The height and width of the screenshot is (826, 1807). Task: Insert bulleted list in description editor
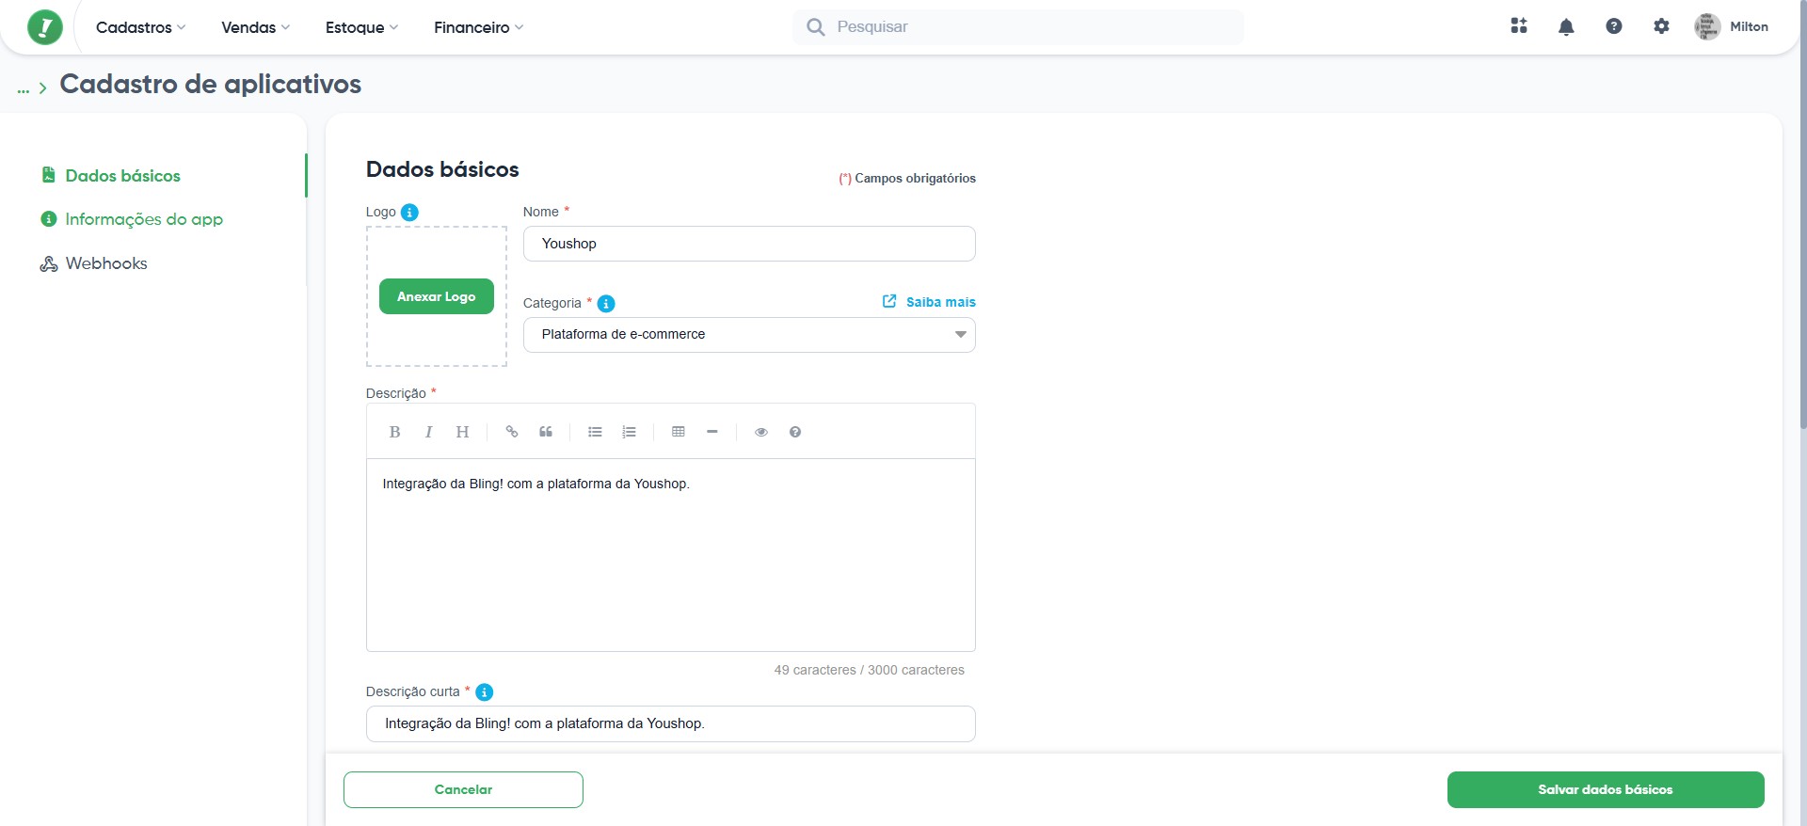(x=595, y=432)
